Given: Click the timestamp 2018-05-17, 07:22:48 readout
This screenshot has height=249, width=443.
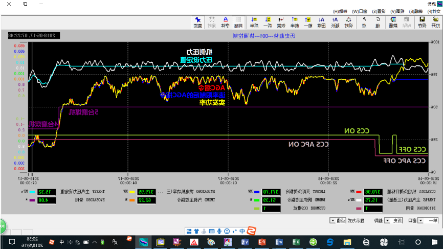Looking at the screenshot, I should 34,35.
